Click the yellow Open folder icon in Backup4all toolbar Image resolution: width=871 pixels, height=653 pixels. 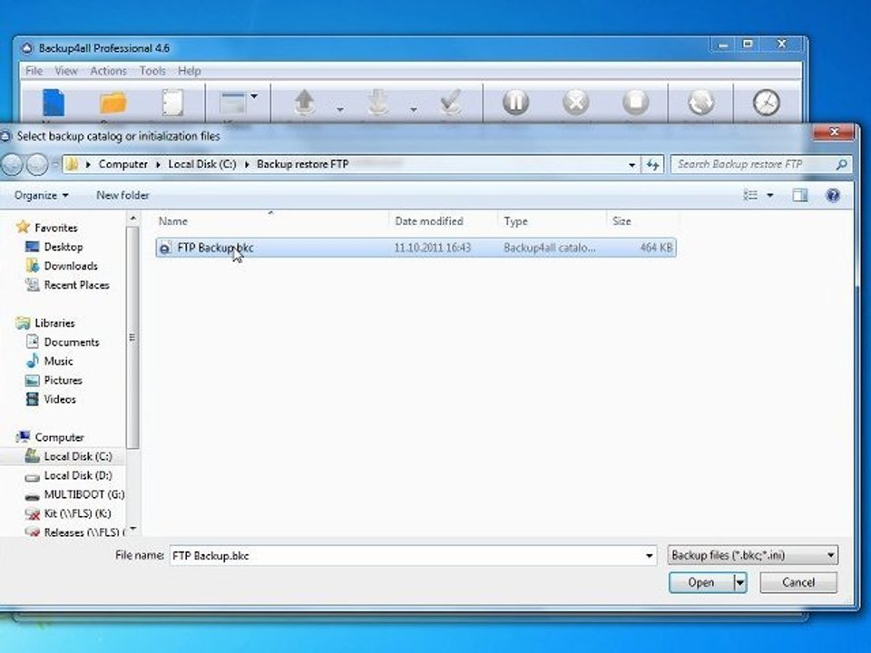113,103
